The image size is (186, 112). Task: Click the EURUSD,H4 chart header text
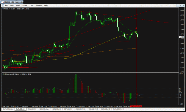(x=16, y=9)
